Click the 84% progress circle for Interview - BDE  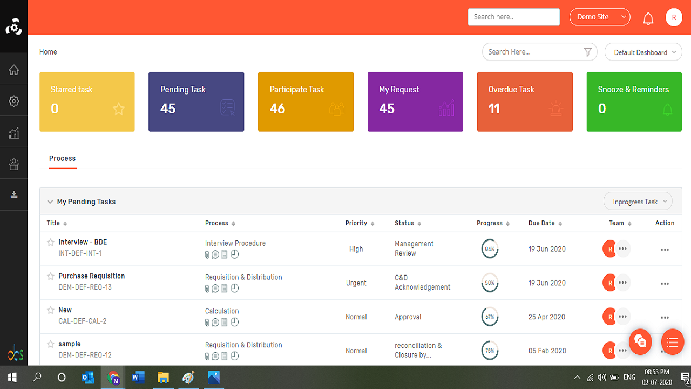point(490,249)
